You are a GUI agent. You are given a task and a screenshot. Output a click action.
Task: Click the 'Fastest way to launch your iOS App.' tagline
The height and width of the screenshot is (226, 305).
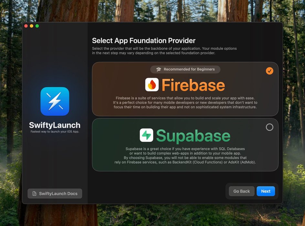(x=55, y=131)
